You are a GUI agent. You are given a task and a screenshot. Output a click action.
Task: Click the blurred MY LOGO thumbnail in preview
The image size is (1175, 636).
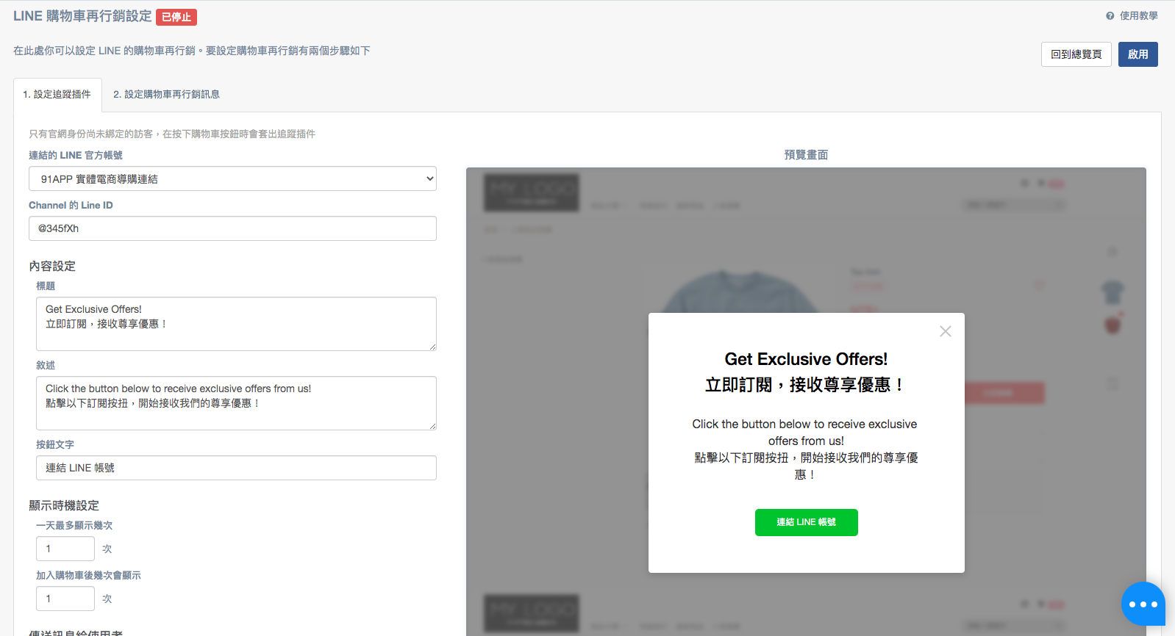point(532,192)
